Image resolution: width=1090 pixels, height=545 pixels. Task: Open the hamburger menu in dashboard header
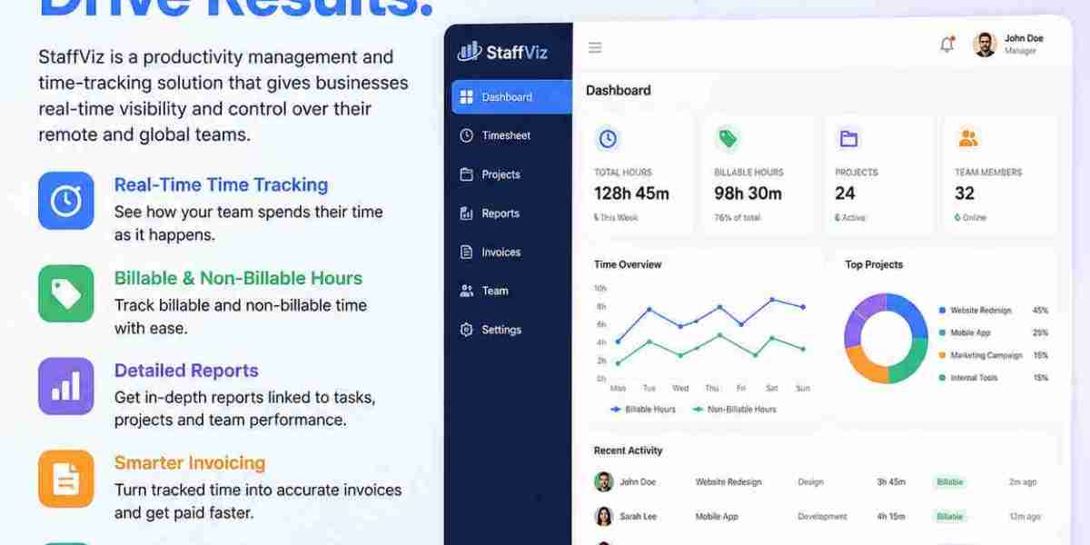[595, 47]
